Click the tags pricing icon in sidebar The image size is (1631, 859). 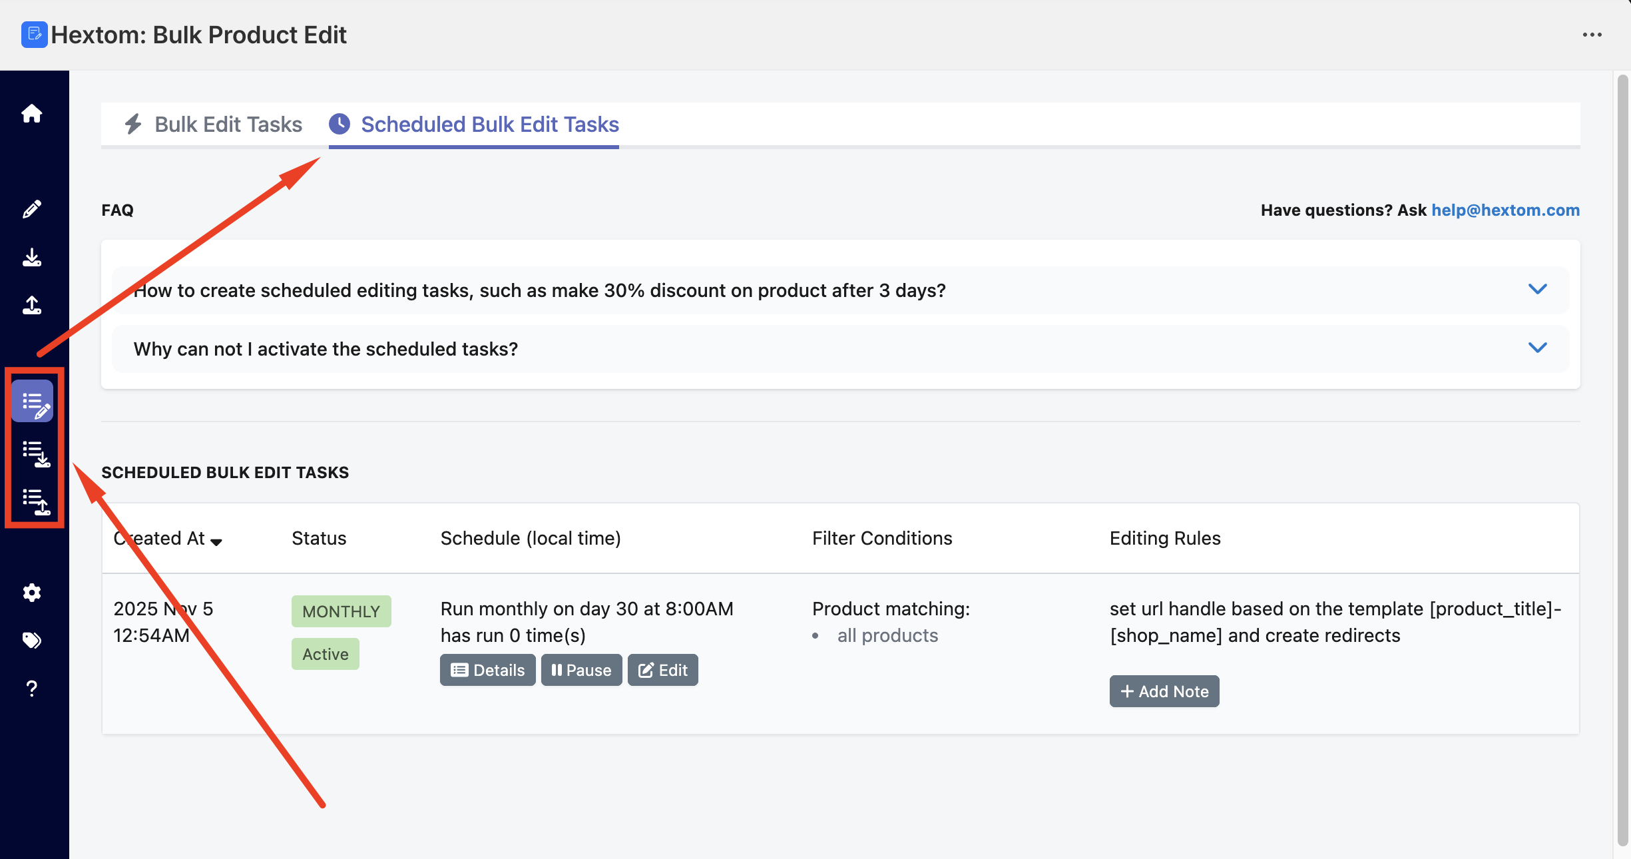click(31, 640)
